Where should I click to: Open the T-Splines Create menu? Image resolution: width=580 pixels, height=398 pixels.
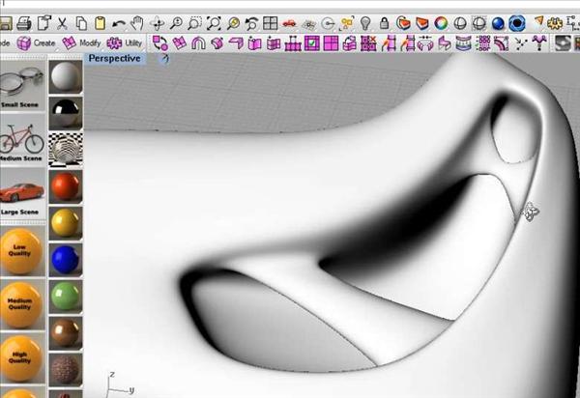pos(36,43)
